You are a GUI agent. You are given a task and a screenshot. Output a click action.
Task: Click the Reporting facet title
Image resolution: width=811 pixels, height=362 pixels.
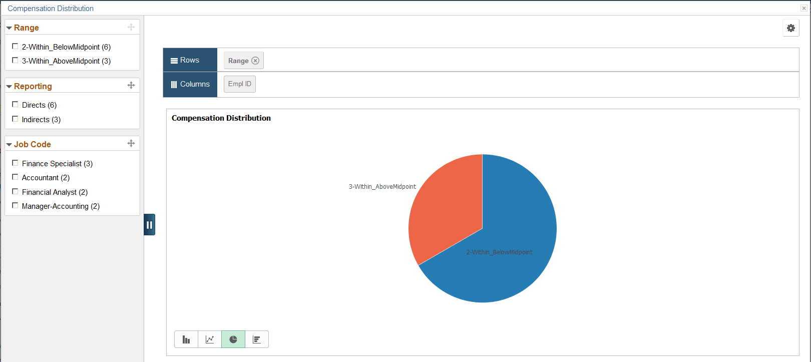tap(33, 86)
